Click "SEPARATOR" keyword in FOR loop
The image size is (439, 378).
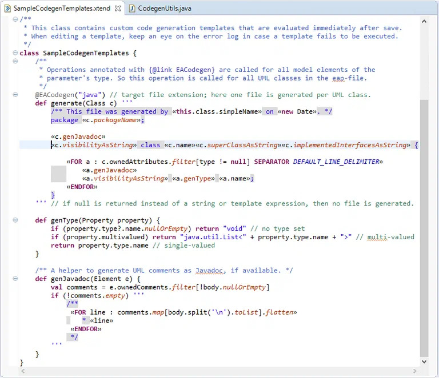coord(272,162)
